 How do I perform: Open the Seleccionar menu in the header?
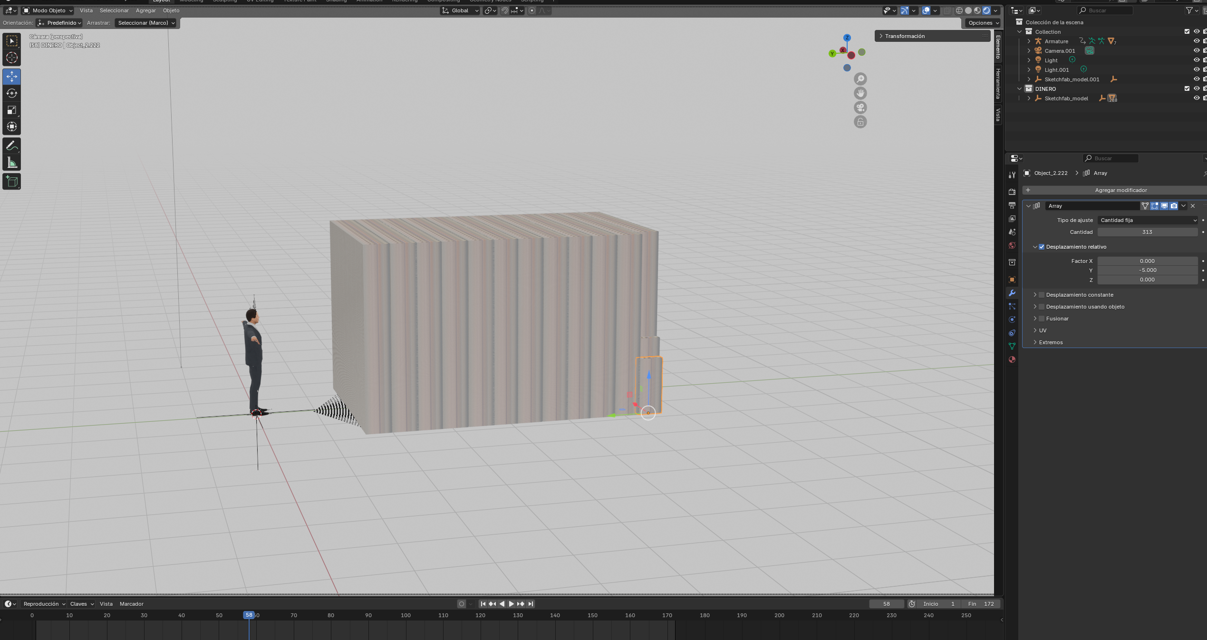point(114,10)
